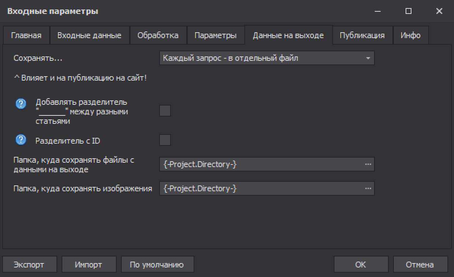Show the "Инфо" tab
This screenshot has width=454, height=277.
410,36
